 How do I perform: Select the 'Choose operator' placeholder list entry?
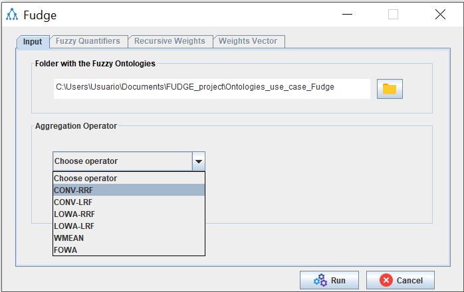pyautogui.click(x=129, y=179)
